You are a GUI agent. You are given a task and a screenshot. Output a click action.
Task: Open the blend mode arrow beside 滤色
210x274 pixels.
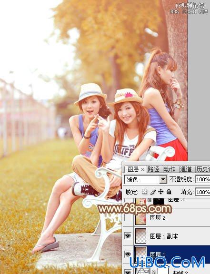coord(163,179)
